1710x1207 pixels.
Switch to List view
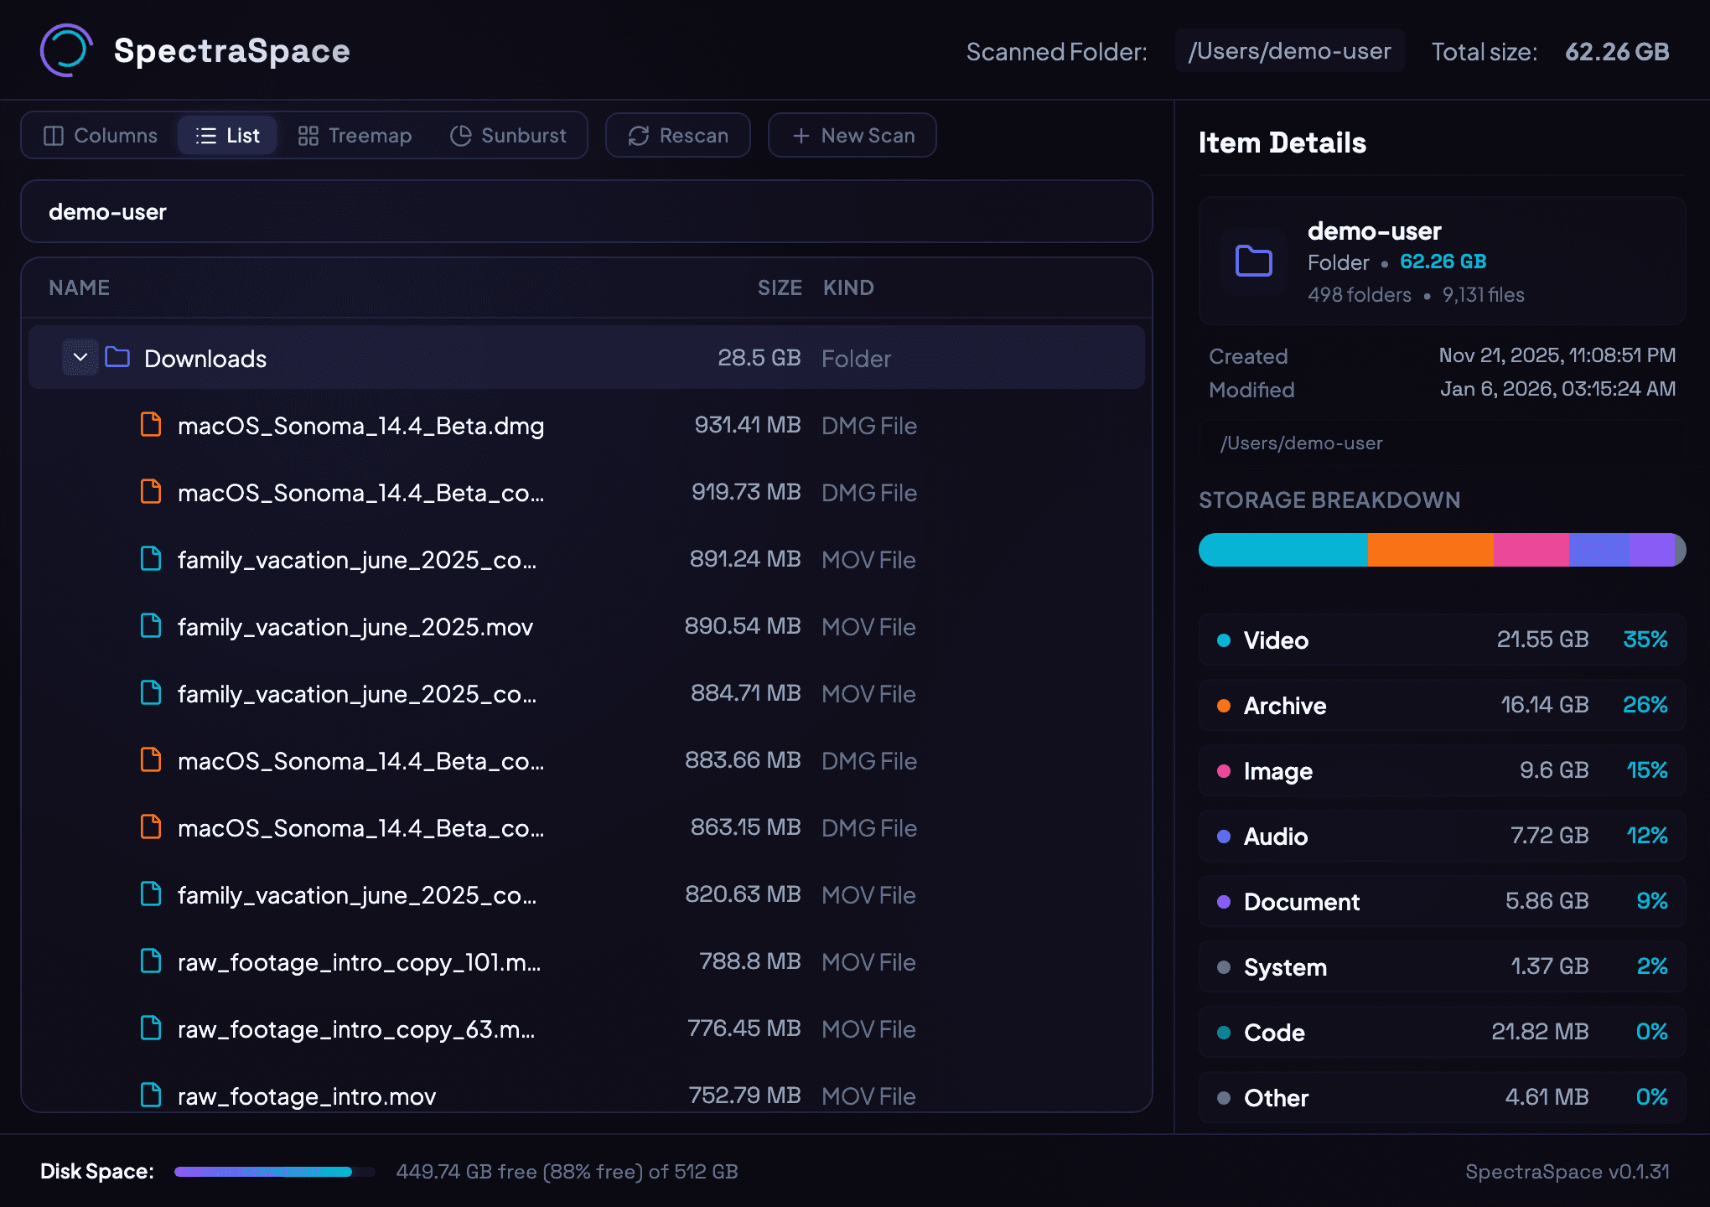pyautogui.click(x=227, y=135)
